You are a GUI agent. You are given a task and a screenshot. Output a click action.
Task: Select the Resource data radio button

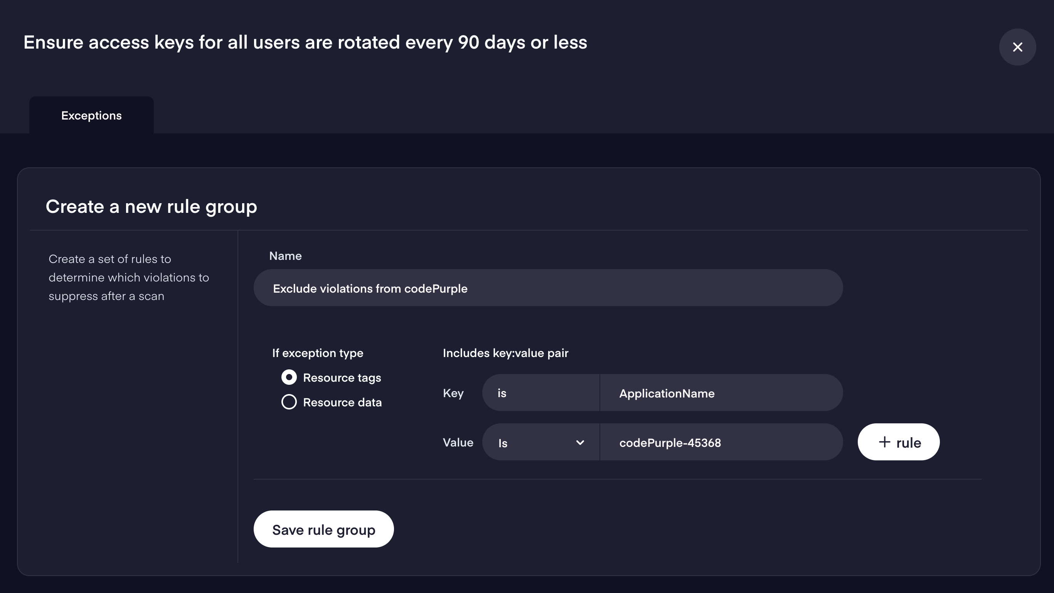click(289, 402)
